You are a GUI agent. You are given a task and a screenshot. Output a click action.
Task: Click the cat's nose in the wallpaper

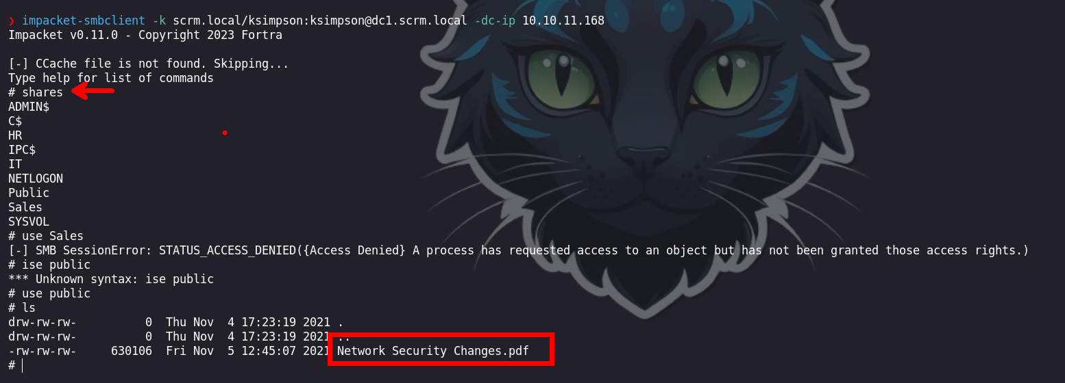643,161
